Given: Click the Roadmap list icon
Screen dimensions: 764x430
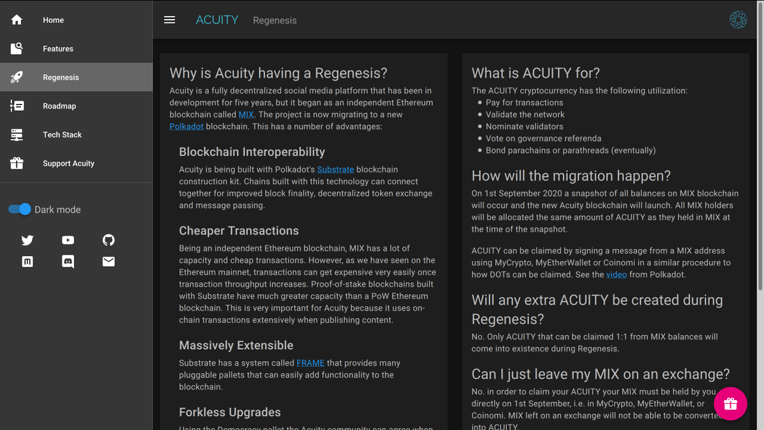Looking at the screenshot, I should tap(17, 106).
